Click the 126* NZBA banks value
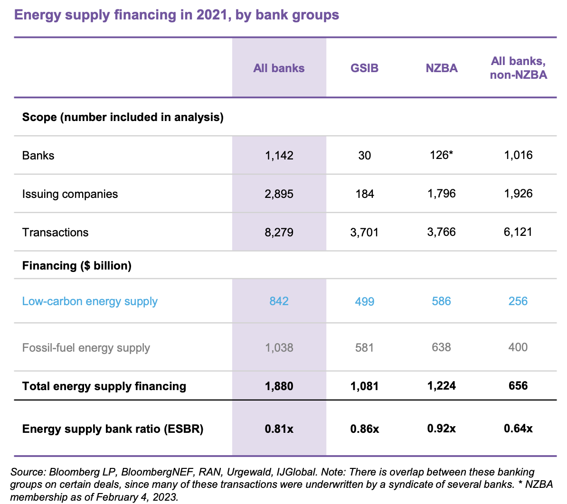The height and width of the screenshot is (504, 567). tap(441, 155)
